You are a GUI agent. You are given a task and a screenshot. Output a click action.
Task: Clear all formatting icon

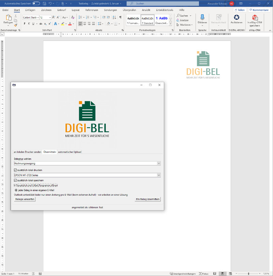tap(73, 17)
